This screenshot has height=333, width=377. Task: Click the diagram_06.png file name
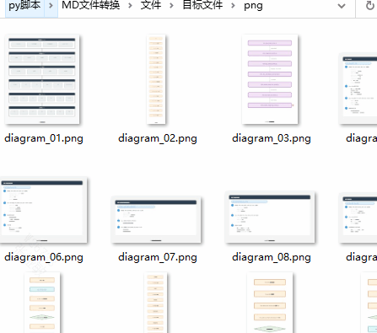click(x=44, y=257)
